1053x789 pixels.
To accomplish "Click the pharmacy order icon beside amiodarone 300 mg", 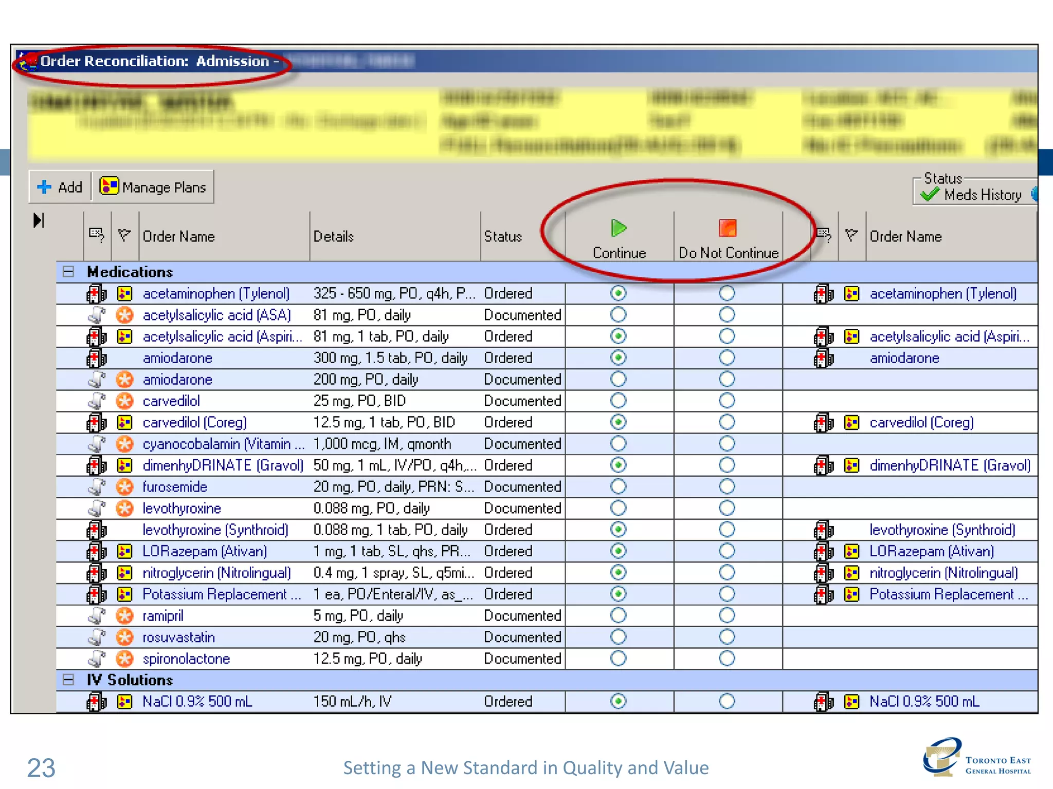I will tap(97, 358).
